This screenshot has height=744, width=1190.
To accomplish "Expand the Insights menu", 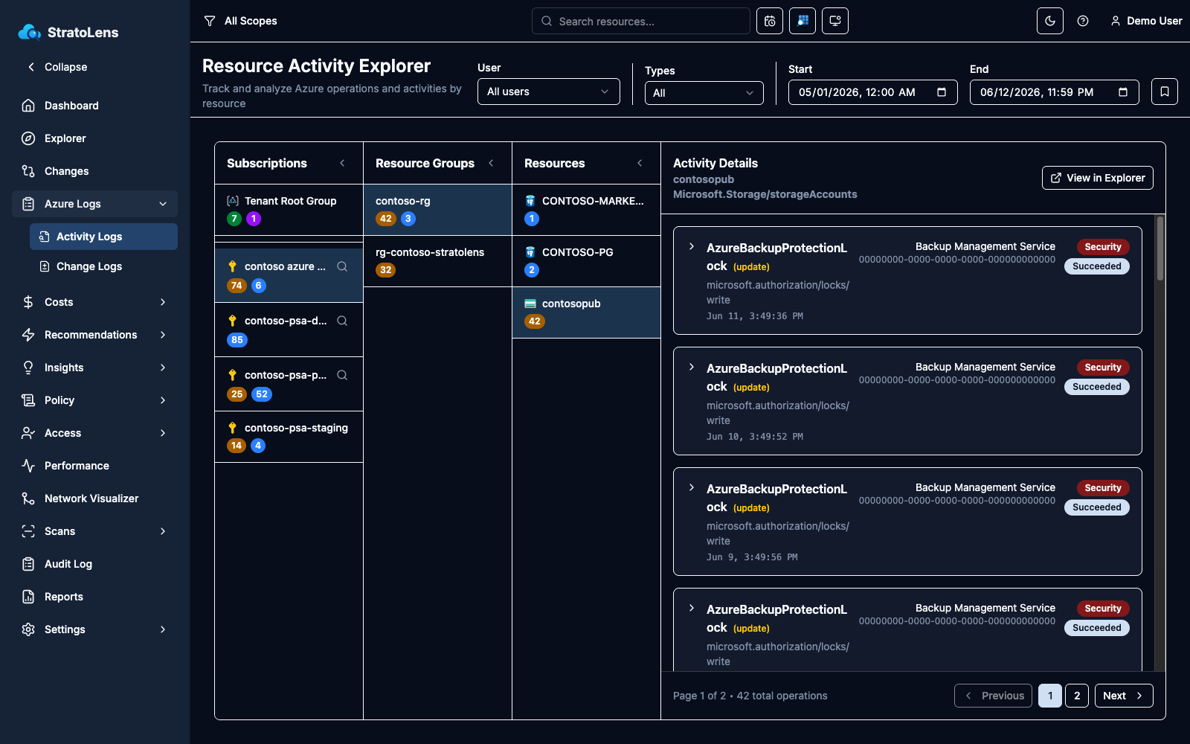I will coord(95,368).
